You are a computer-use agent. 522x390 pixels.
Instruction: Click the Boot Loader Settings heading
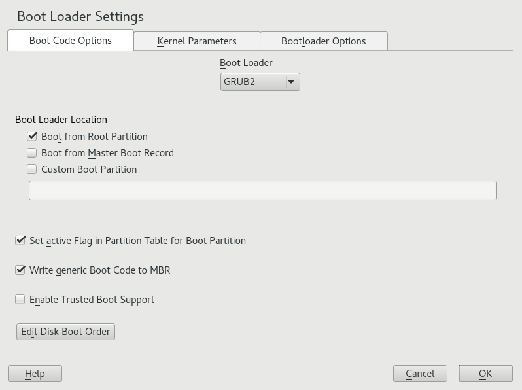(80, 16)
